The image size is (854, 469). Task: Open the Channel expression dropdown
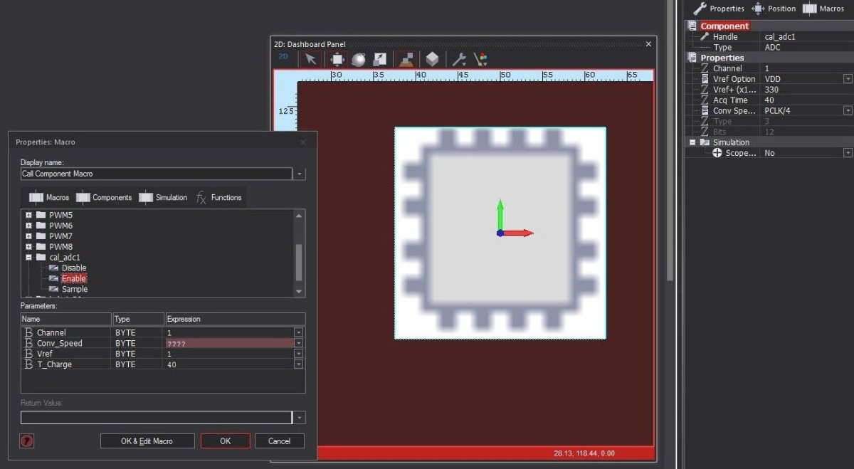(299, 332)
